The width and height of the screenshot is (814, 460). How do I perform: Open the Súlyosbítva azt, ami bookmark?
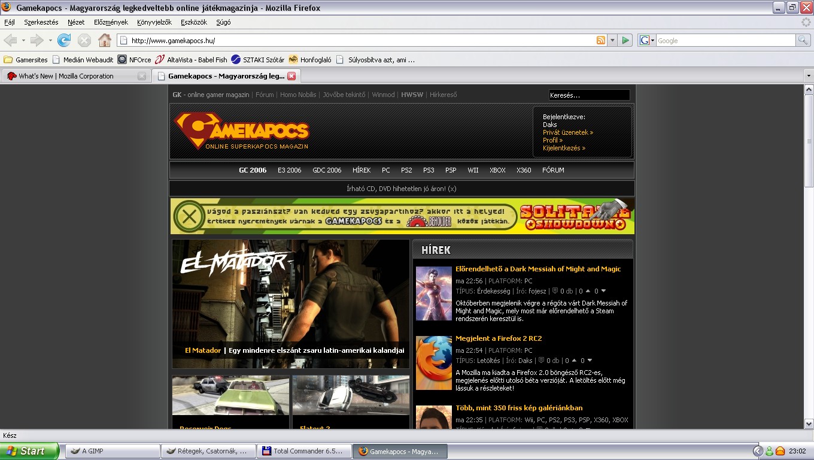(x=375, y=59)
